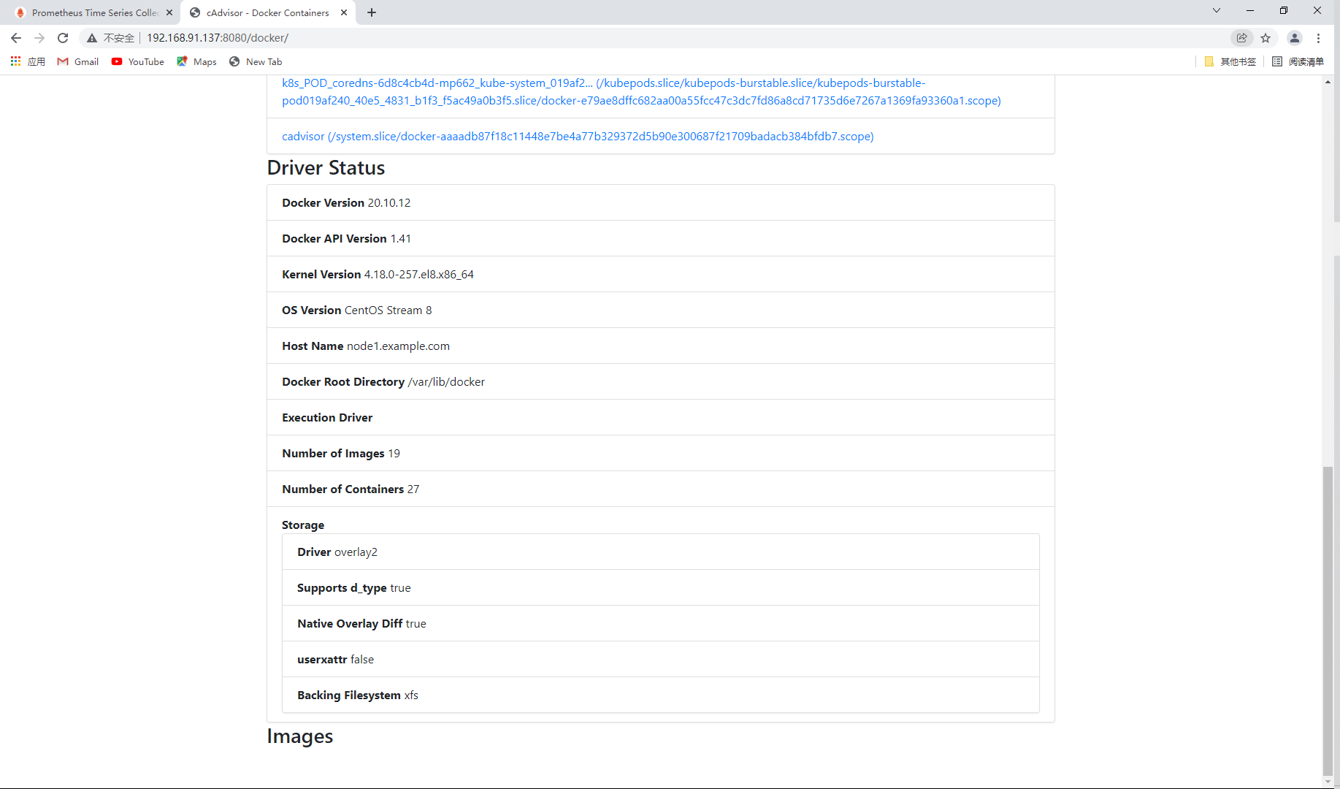Click the Docker Root Directory /var/lib/docker row
The image size is (1340, 789).
pyautogui.click(x=660, y=381)
